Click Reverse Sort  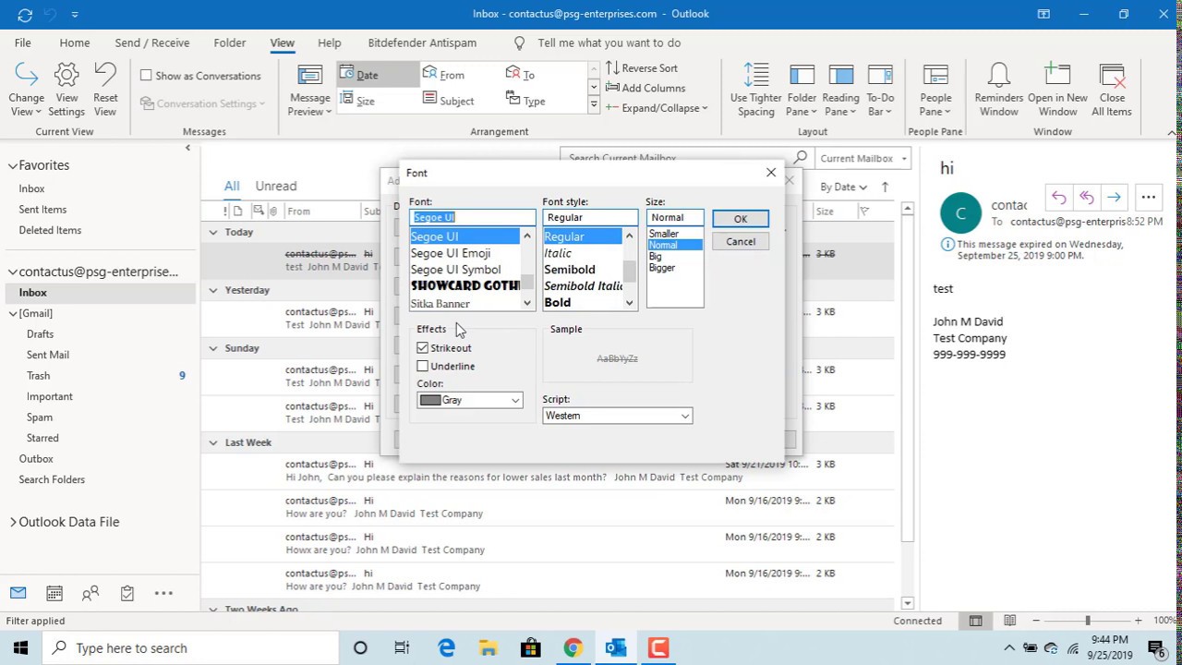[642, 68]
